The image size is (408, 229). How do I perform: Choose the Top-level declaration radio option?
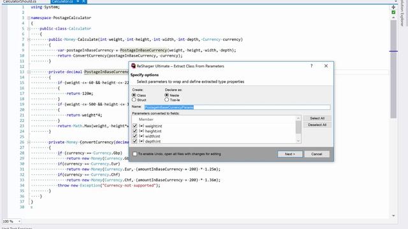click(167, 100)
